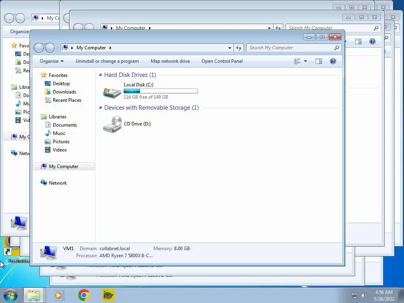Viewport: 404px width, 303px height.
Task: Select Favorites in the navigation pane
Action: click(x=58, y=75)
